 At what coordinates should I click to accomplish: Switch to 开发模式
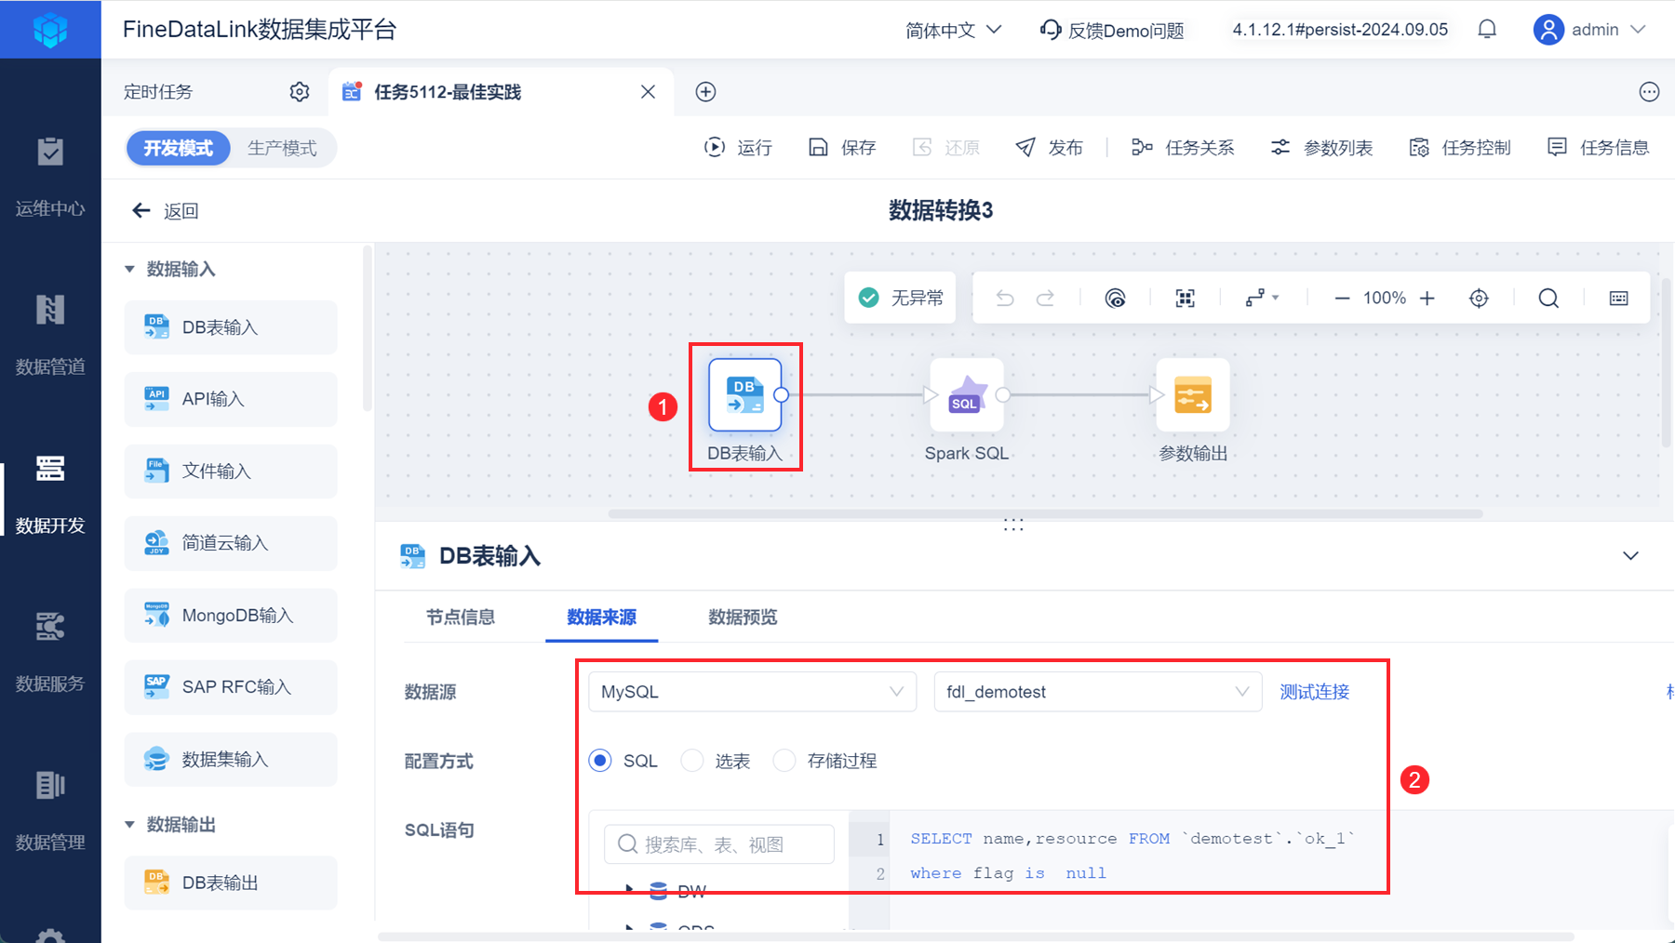click(179, 148)
